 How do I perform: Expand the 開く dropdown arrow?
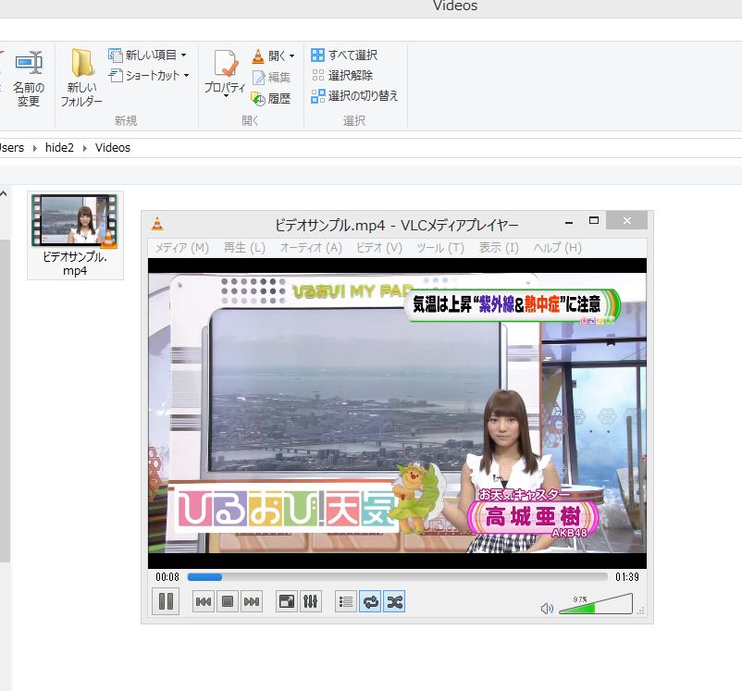292,56
